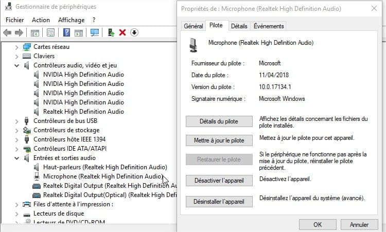Switch to the Détails tab

pos(239,26)
